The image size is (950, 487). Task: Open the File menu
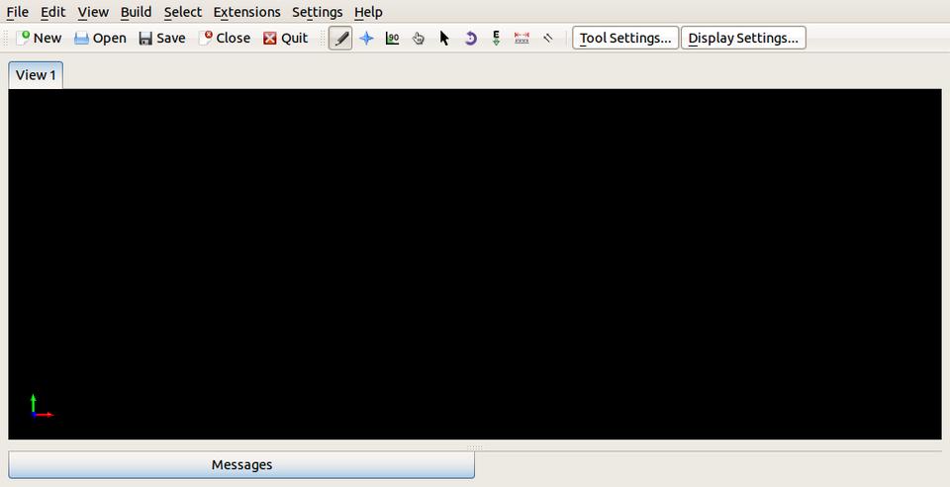coord(17,12)
